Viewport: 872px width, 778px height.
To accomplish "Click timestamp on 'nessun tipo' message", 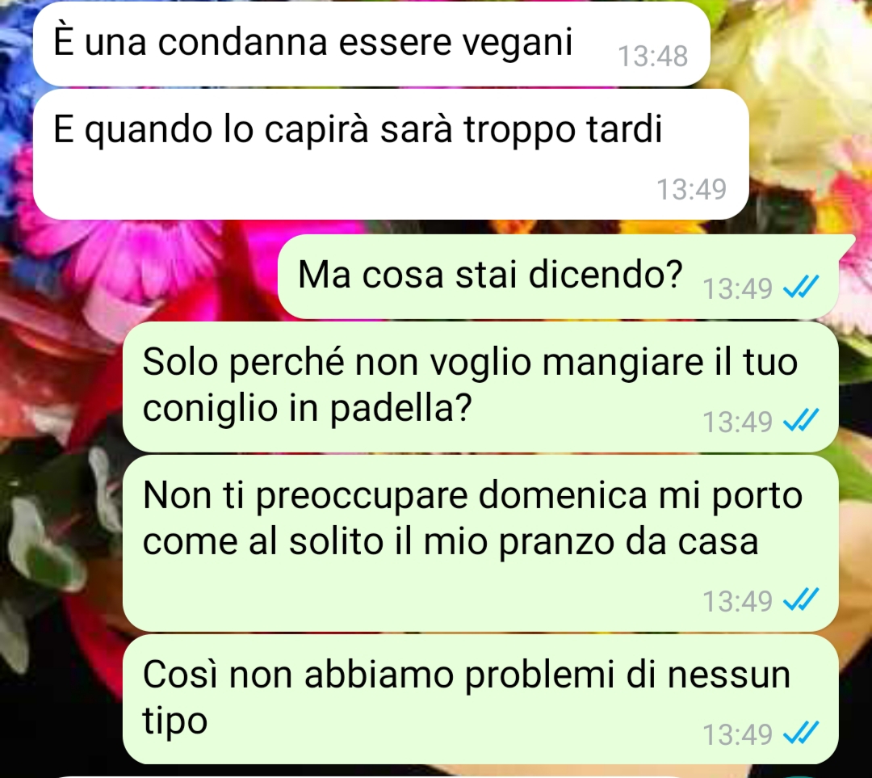I will [737, 734].
